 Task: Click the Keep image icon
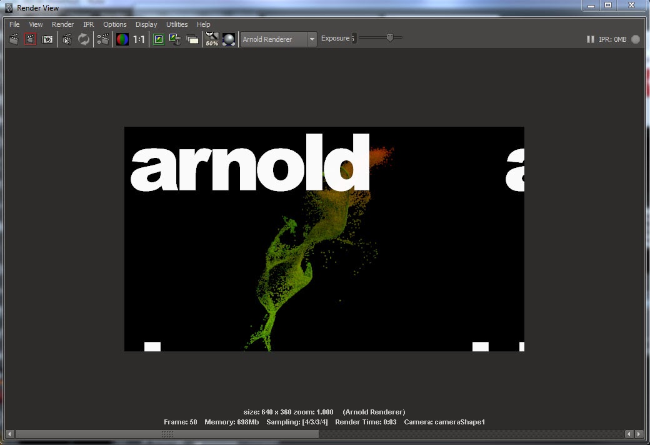(x=159, y=39)
